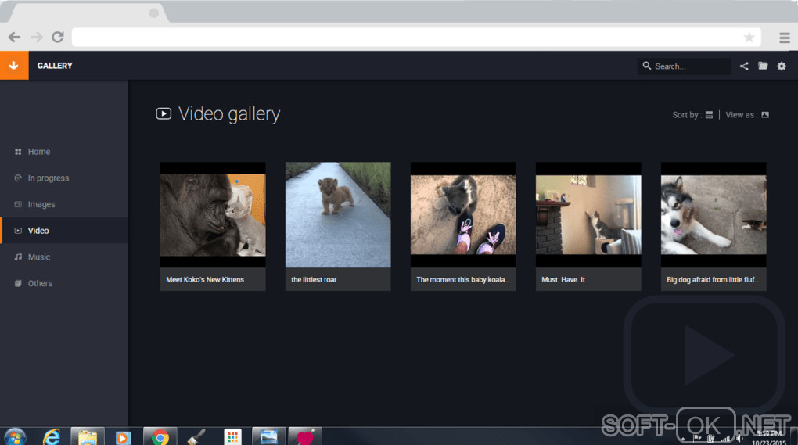Click the title 'The moment this baby koala...'
Viewport: 798px width, 445px height.
462,280
